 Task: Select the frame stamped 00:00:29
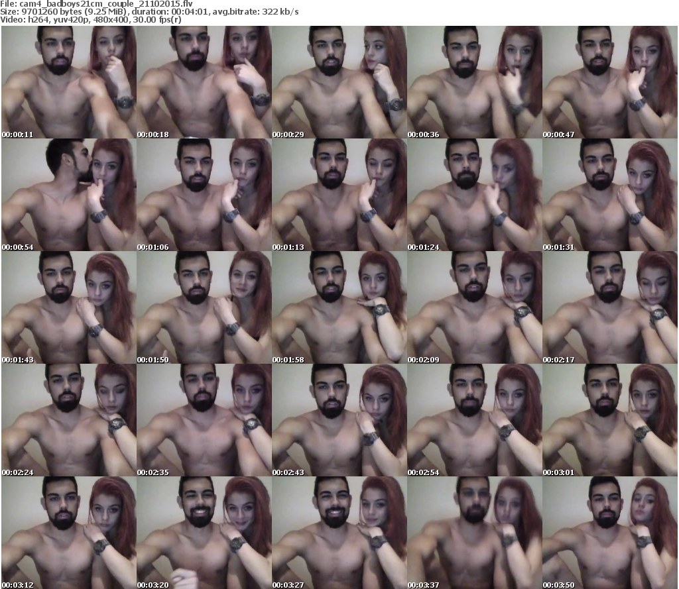pos(339,82)
